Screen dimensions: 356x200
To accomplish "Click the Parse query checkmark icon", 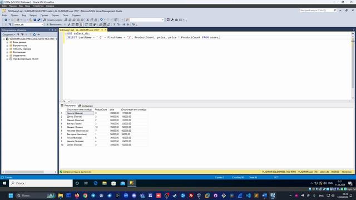I will click(x=69, y=24).
